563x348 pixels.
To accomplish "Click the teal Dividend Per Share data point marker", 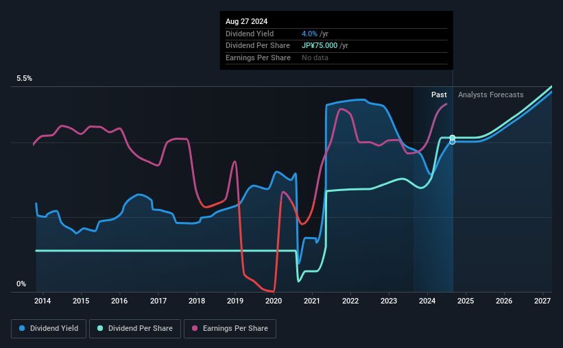I will [x=453, y=138].
